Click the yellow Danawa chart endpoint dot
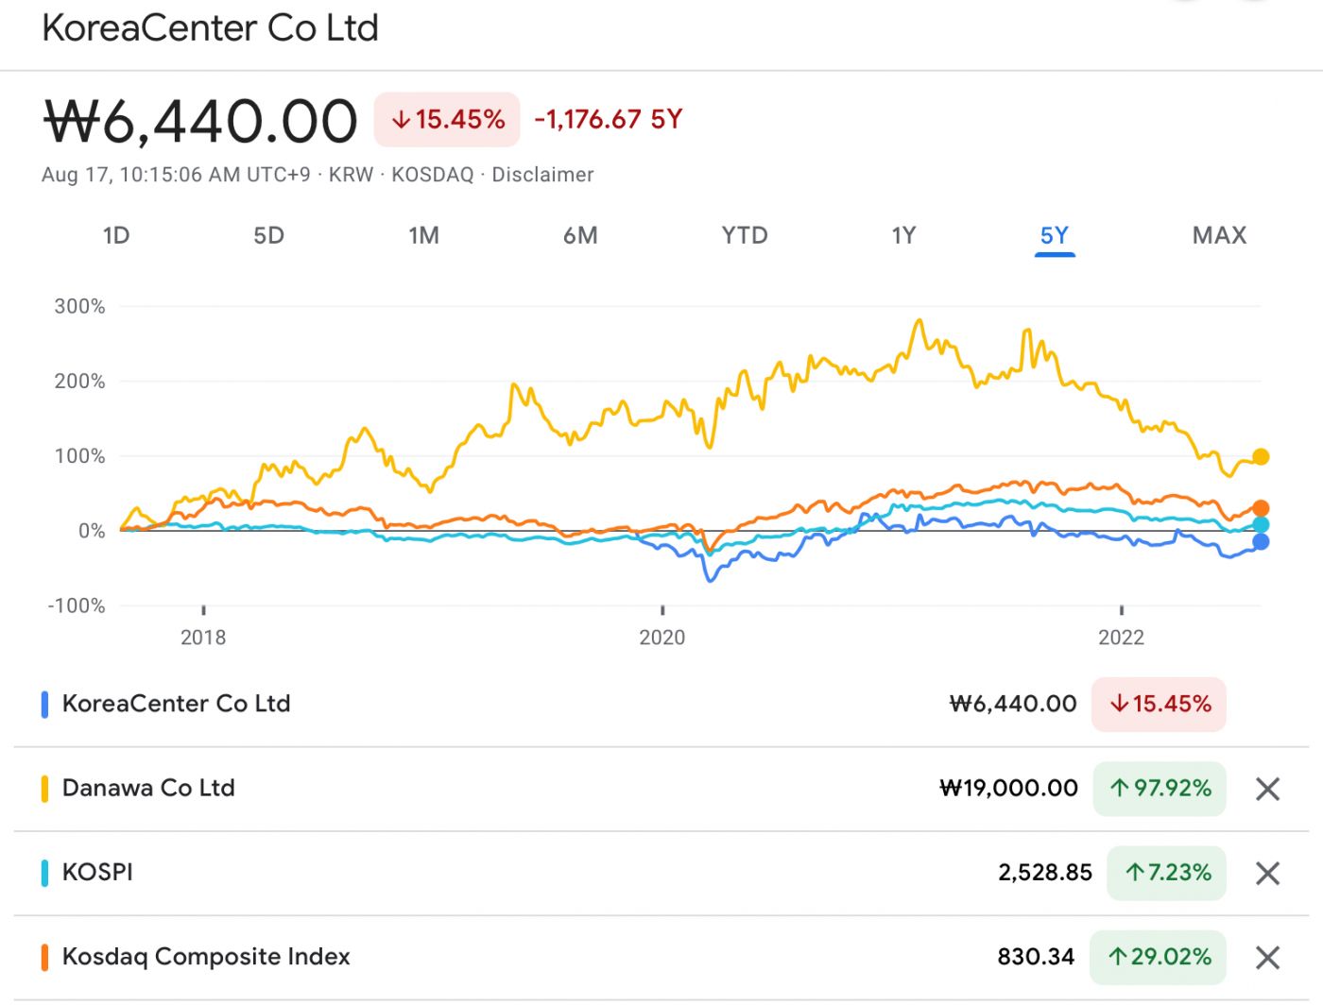Screen dimensions: 1323x1005 [x=1261, y=457]
